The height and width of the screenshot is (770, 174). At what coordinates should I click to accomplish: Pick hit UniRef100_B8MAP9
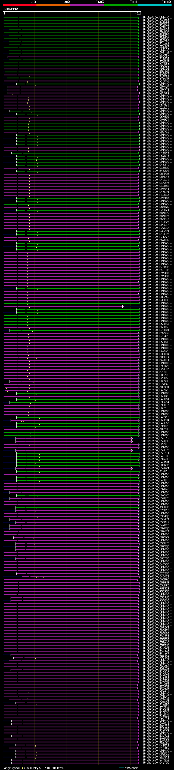[x=156, y=213]
